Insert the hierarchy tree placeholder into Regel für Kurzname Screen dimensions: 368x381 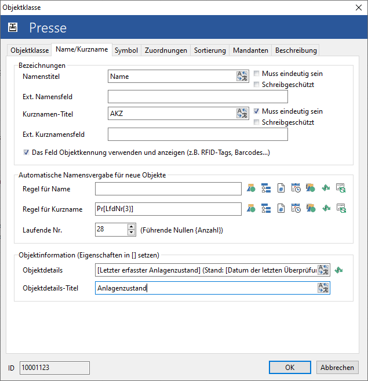(266, 209)
